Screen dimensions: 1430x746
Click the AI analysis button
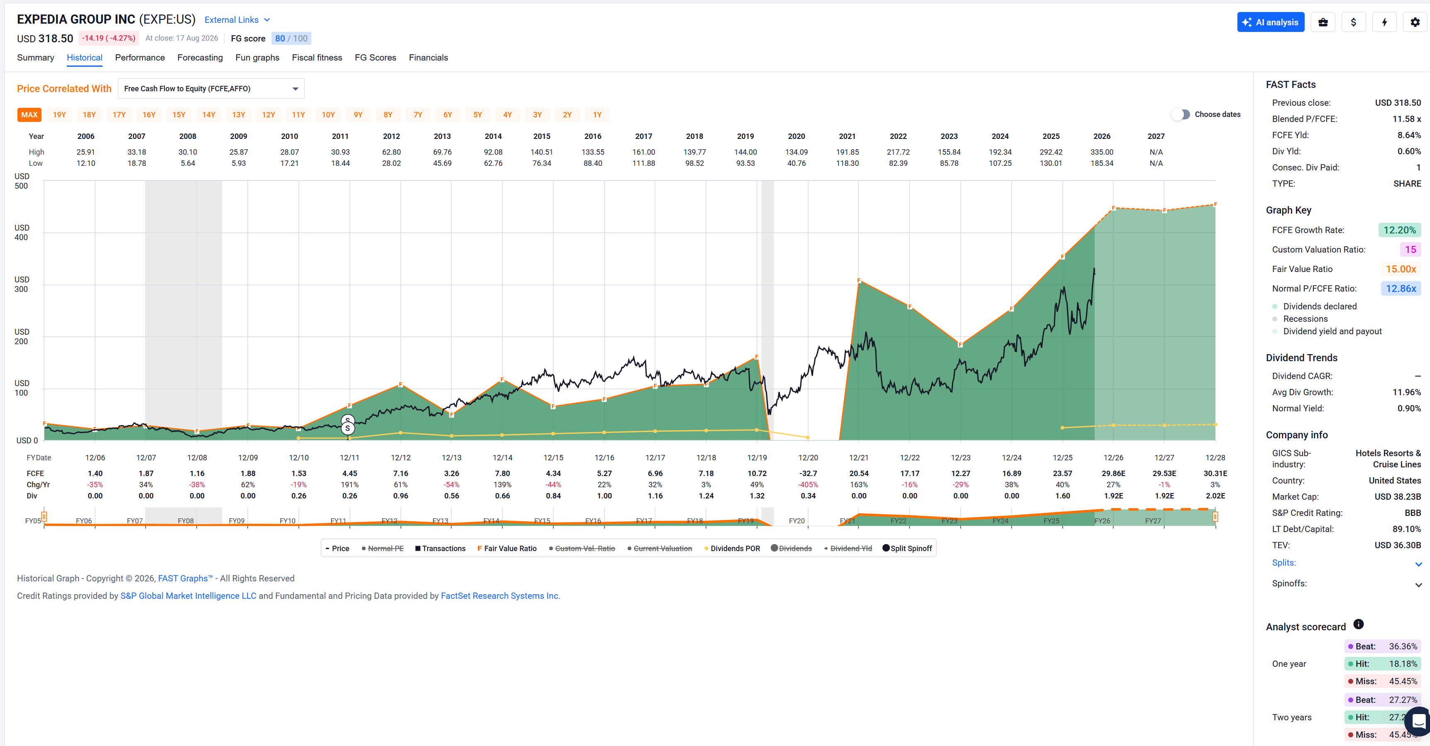click(1271, 22)
